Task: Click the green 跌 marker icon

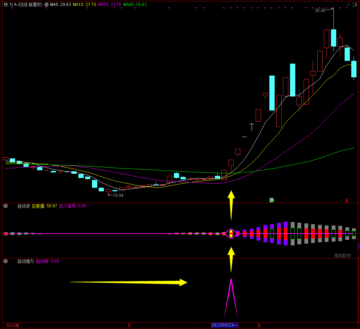Action: pos(271,200)
